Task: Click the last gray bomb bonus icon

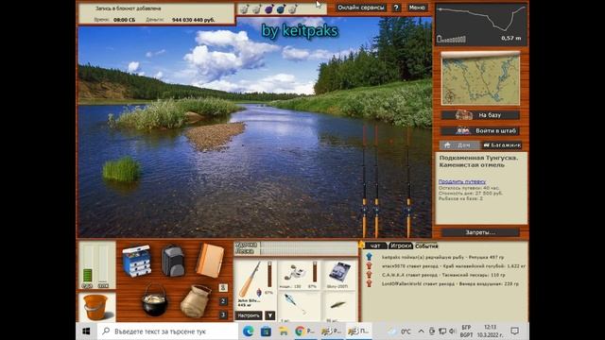Action: (x=293, y=8)
